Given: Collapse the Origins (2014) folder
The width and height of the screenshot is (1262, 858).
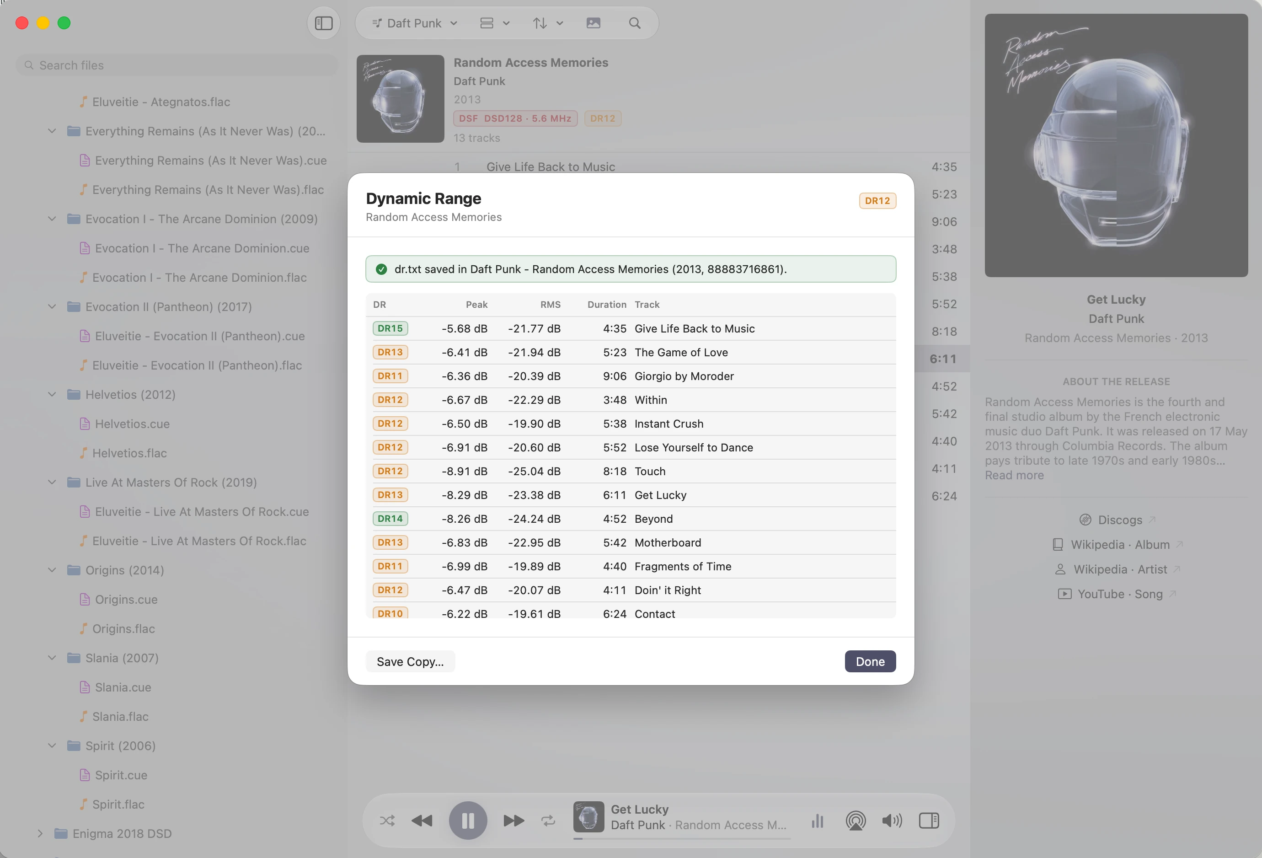Looking at the screenshot, I should point(52,570).
